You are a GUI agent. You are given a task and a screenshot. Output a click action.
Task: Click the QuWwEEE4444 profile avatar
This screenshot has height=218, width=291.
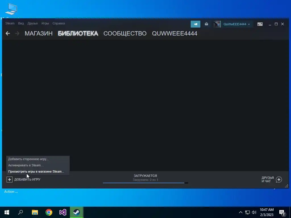pos(217,24)
